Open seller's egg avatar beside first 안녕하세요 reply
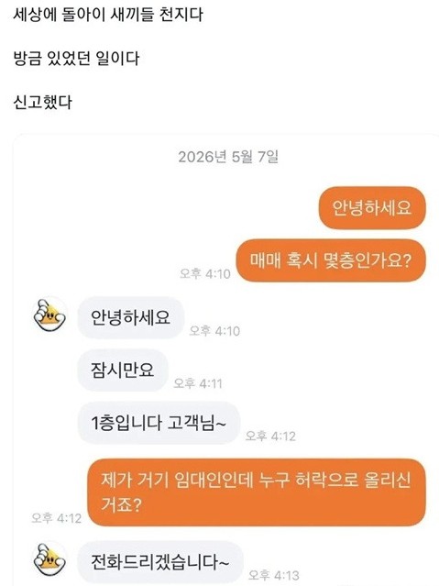The image size is (439, 586). pos(50,315)
